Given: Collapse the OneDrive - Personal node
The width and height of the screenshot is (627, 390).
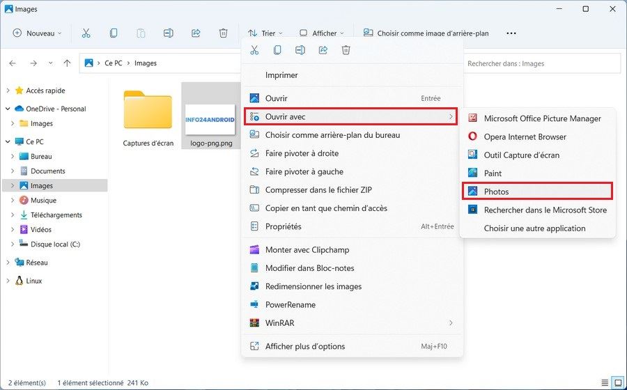Looking at the screenshot, I should (8, 109).
